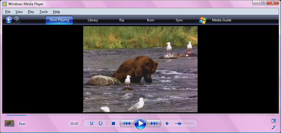Expand the Now Playing tab dropdown arrow

[x=59, y=24]
